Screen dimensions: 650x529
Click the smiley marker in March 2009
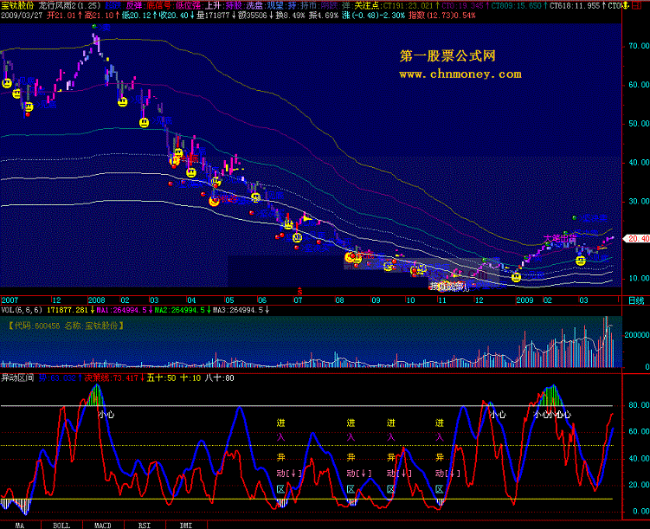click(581, 261)
